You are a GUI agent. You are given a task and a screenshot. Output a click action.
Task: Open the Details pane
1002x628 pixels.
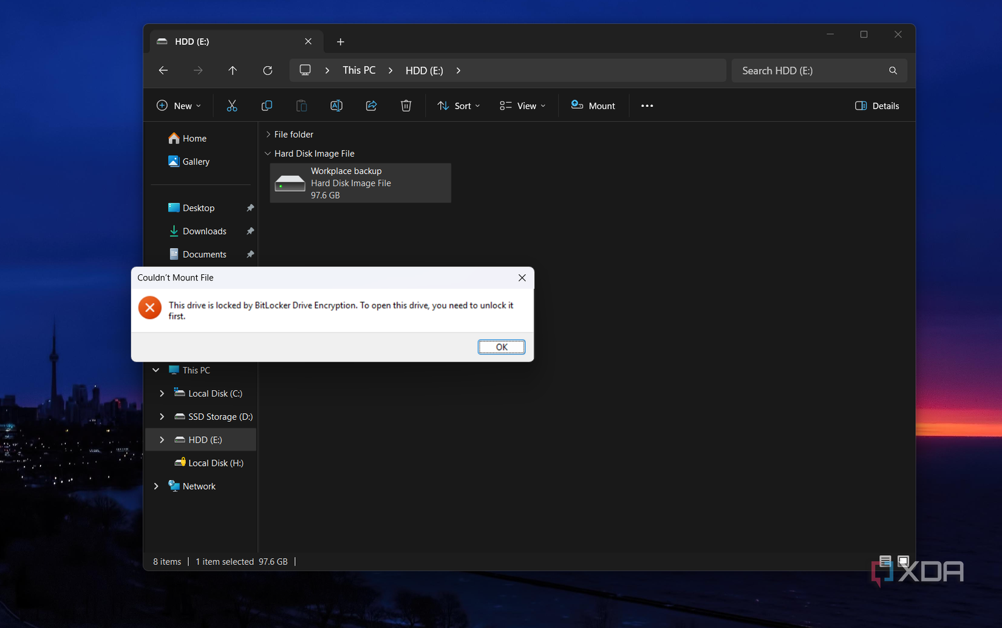[x=876, y=105]
